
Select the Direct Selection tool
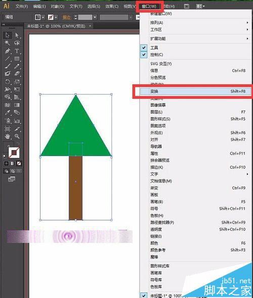(17, 35)
